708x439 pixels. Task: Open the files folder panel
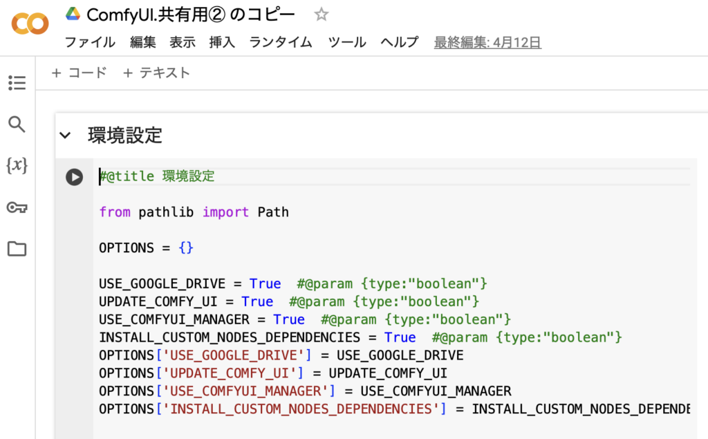[x=17, y=249]
